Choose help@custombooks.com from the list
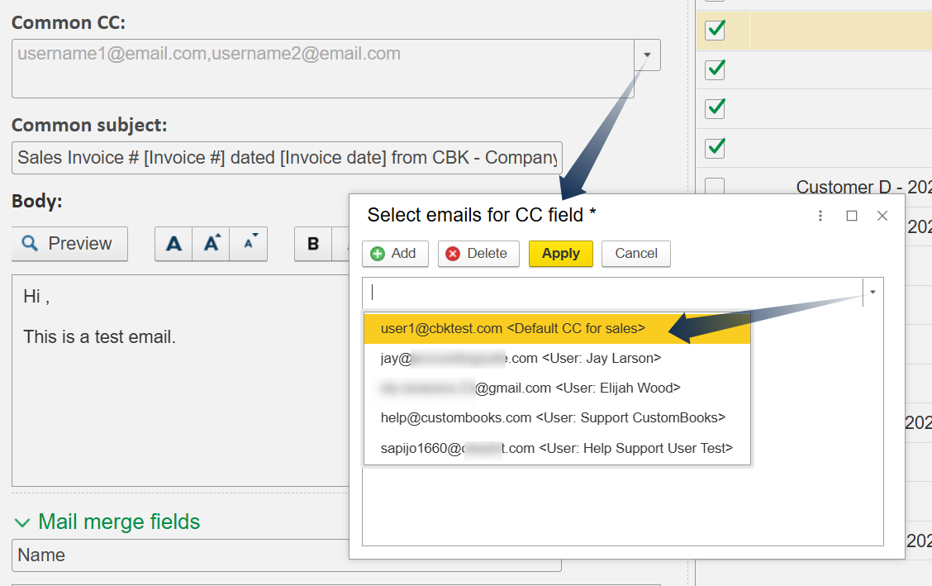932x586 pixels. [x=553, y=417]
